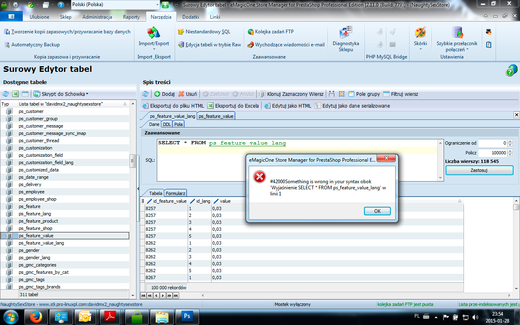
Task: Close the table editor tab panel
Action: click(x=516, y=116)
